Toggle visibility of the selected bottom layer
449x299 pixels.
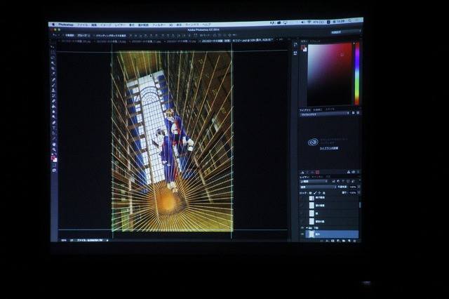[303, 234]
